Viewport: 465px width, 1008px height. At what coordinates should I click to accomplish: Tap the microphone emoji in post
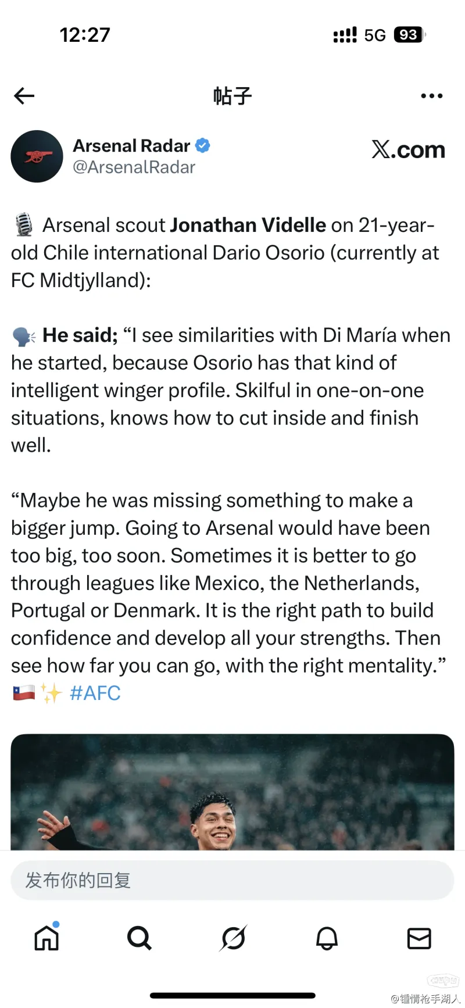point(24,225)
